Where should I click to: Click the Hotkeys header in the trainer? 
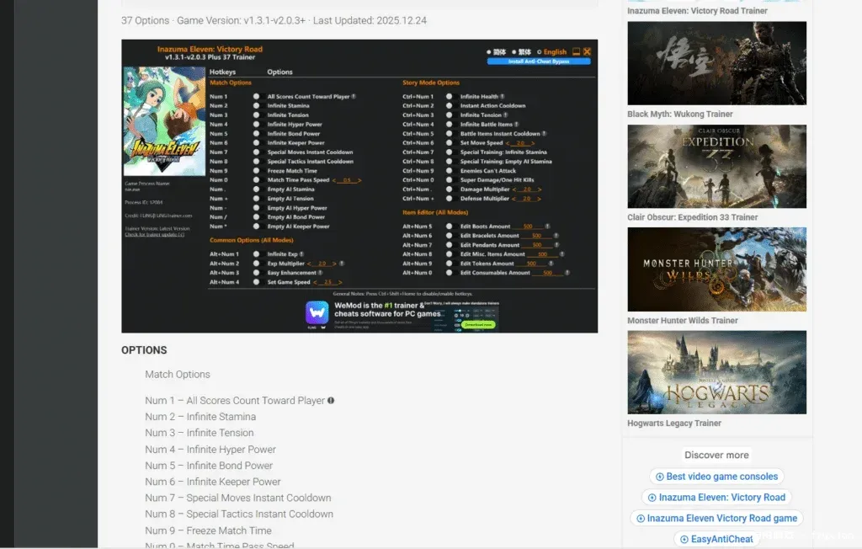(222, 72)
